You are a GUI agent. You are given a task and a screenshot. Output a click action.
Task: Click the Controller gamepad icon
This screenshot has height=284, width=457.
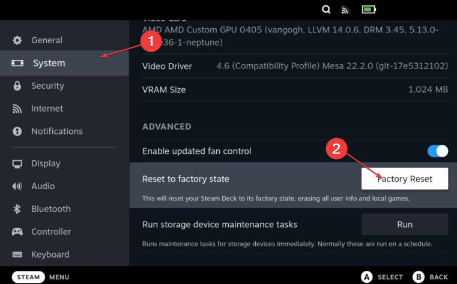(17, 232)
